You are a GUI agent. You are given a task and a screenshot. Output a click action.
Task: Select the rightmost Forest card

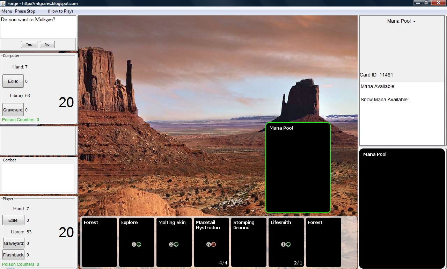(x=323, y=242)
